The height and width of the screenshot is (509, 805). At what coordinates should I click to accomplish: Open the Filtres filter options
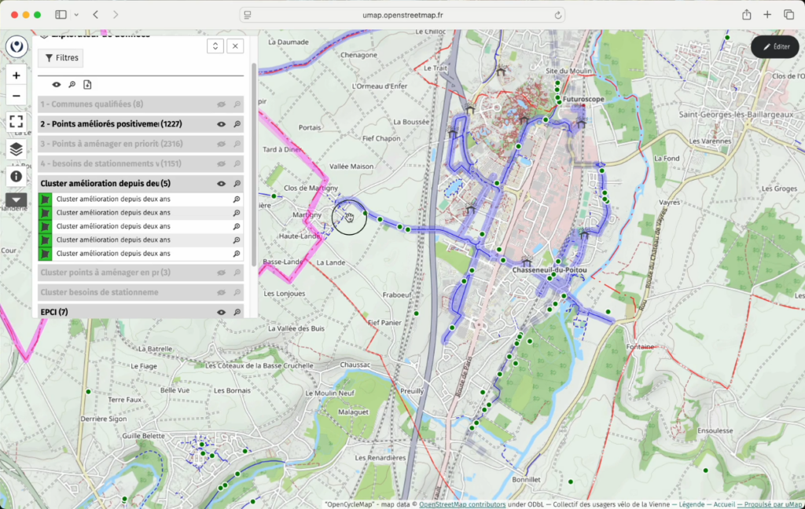pyautogui.click(x=61, y=58)
